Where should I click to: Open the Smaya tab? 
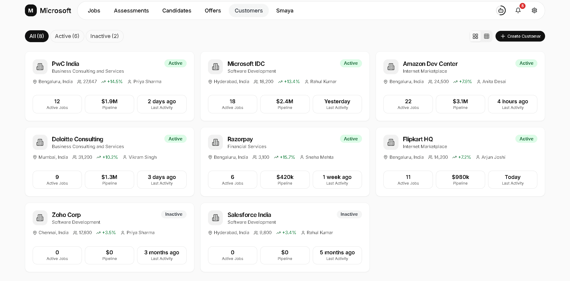click(285, 11)
